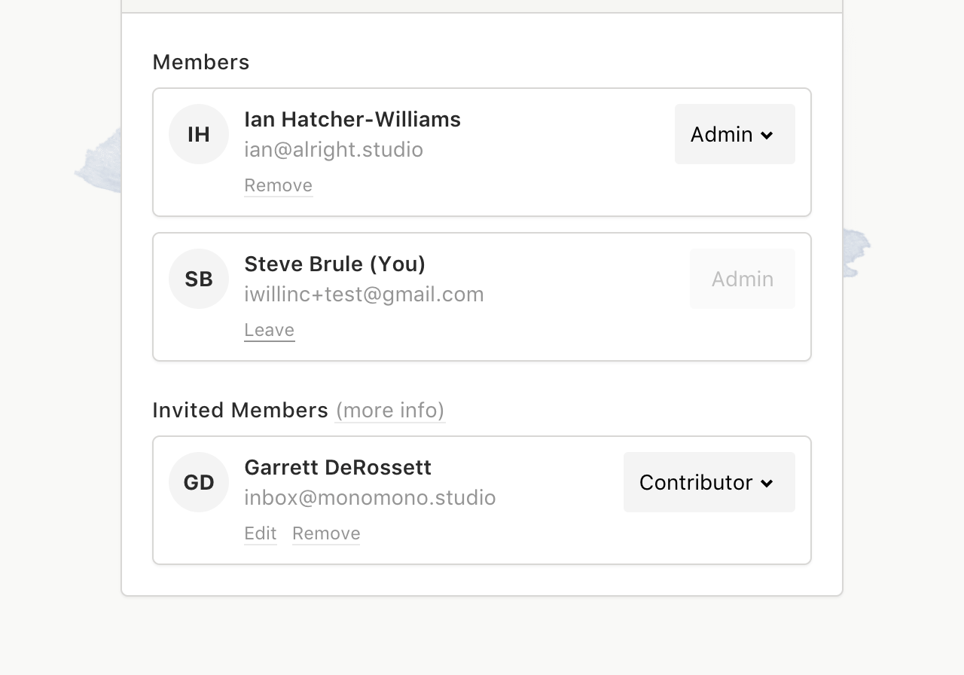This screenshot has height=675, width=964.
Task: Leave the team as Steve Brule
Action: (x=269, y=330)
